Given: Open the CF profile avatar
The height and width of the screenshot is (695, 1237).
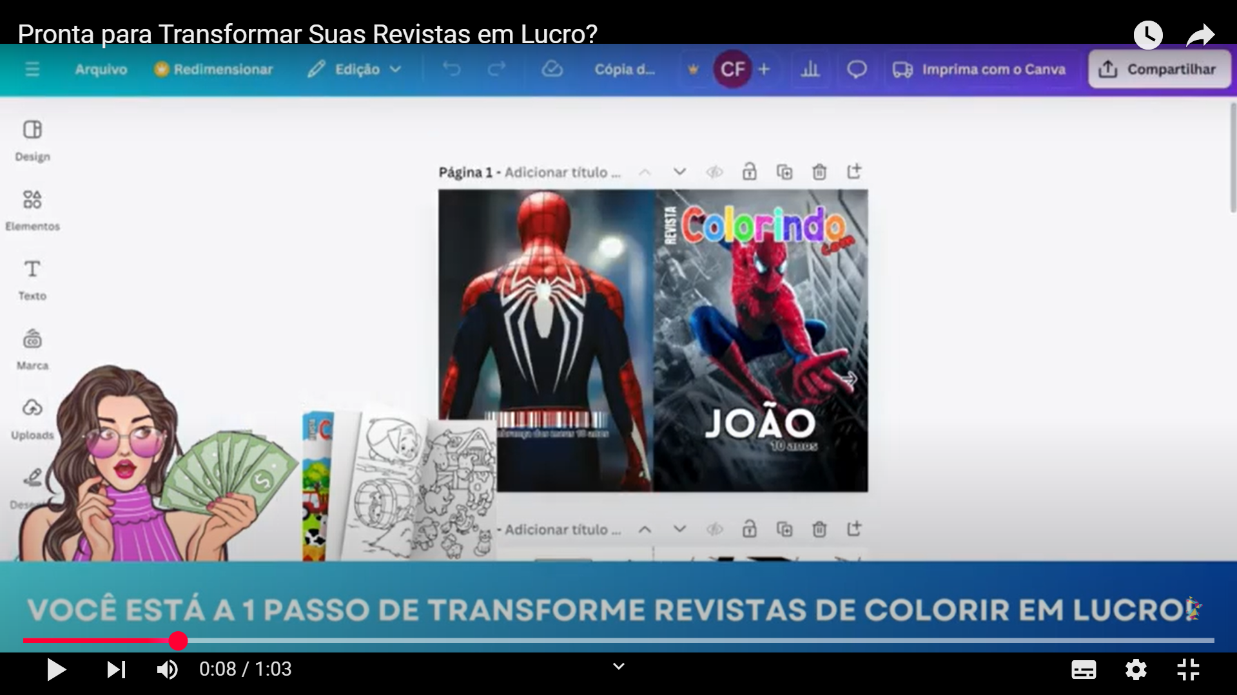Looking at the screenshot, I should tap(732, 69).
